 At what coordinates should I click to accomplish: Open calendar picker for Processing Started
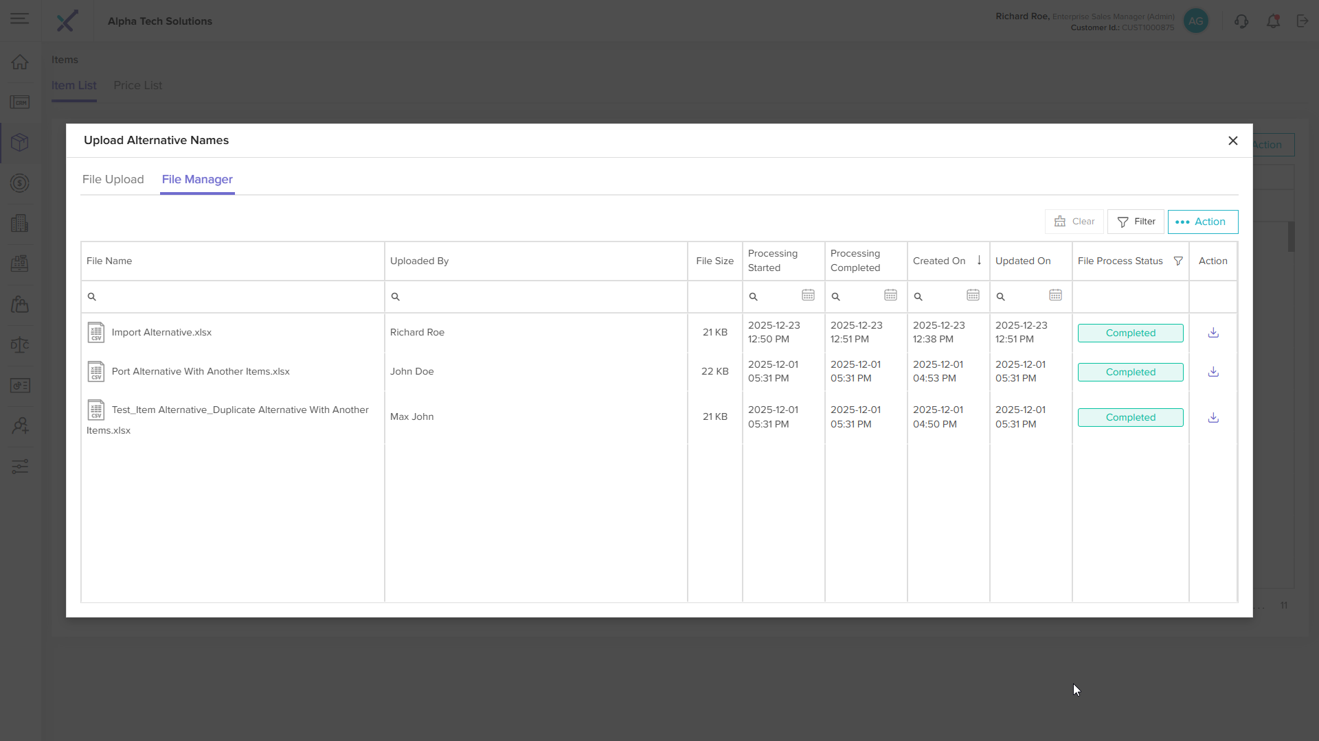pos(808,295)
